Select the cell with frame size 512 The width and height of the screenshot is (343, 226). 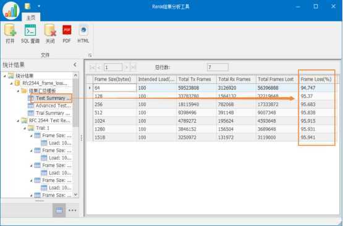tap(115, 113)
